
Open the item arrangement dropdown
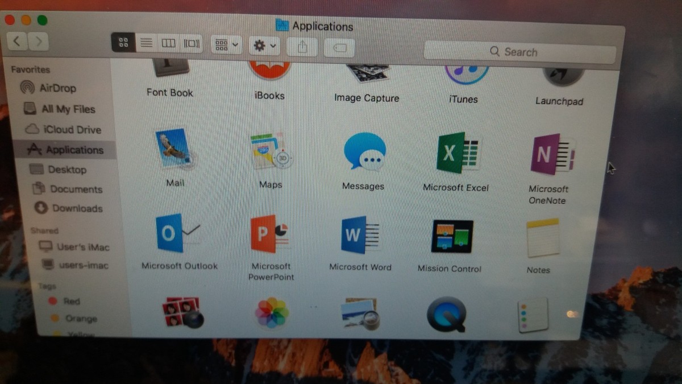(227, 44)
